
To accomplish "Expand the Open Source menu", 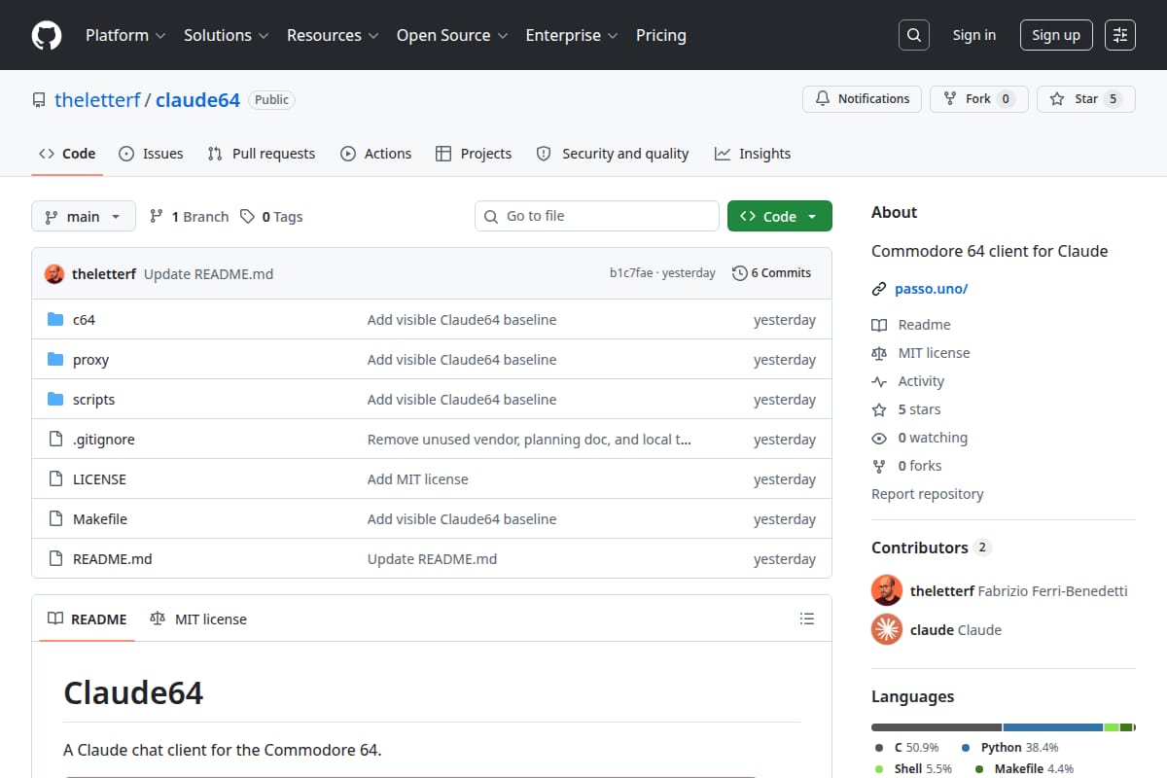I will pos(452,35).
